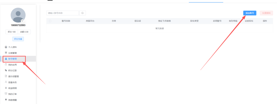
Task: Click the 定时发布 column header
Action: [x=249, y=21]
